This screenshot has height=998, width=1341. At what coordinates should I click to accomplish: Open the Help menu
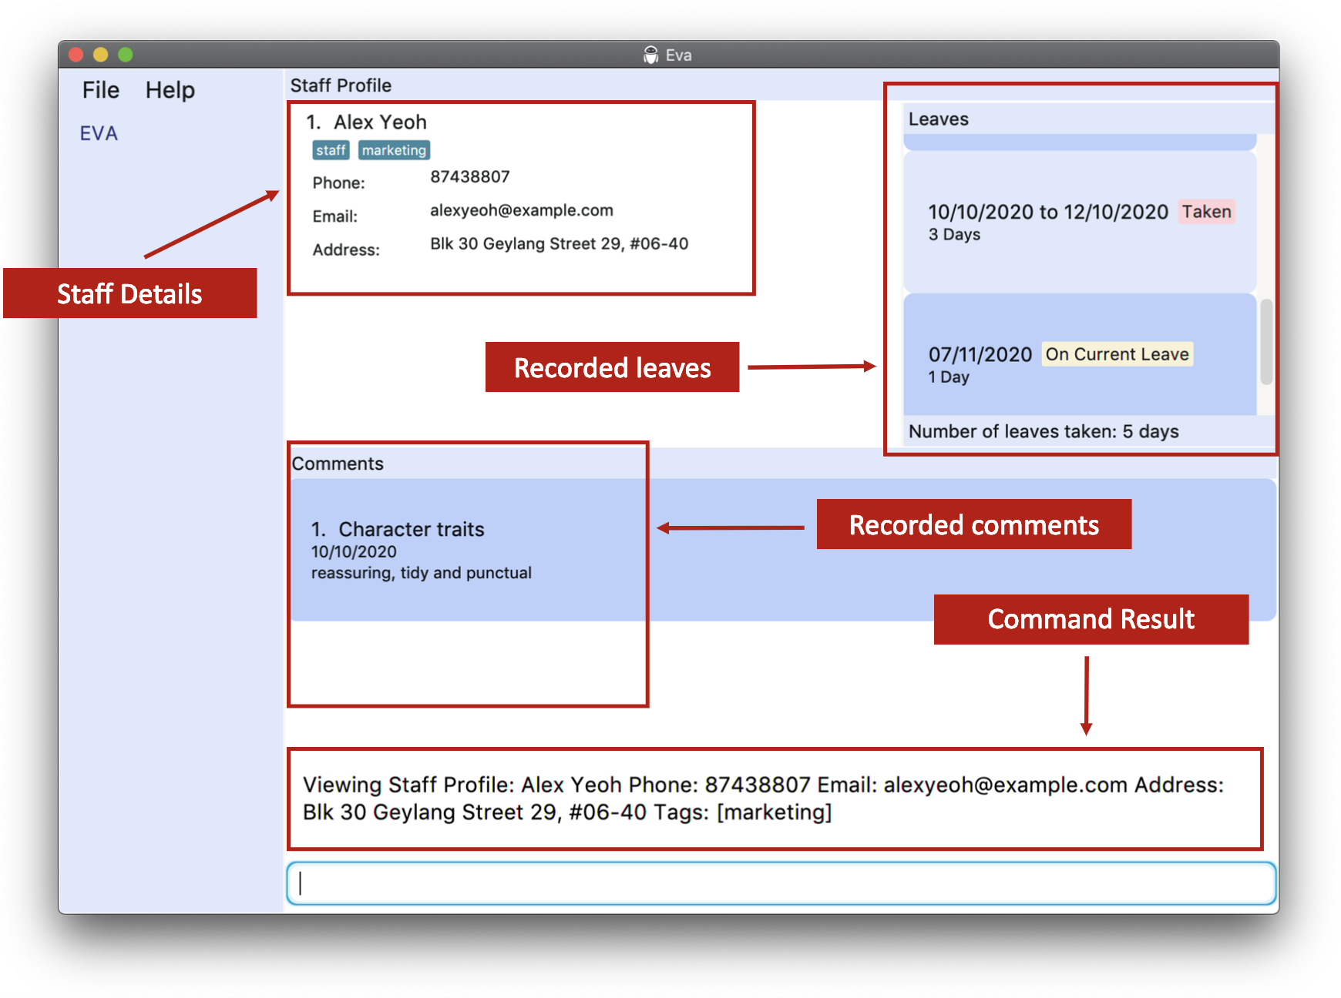coord(170,90)
